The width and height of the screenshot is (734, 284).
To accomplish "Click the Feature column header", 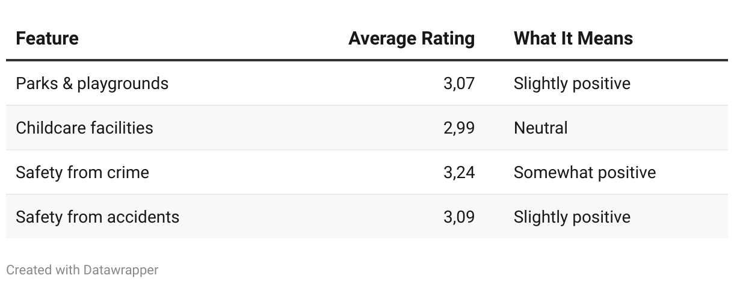I will pyautogui.click(x=47, y=39).
